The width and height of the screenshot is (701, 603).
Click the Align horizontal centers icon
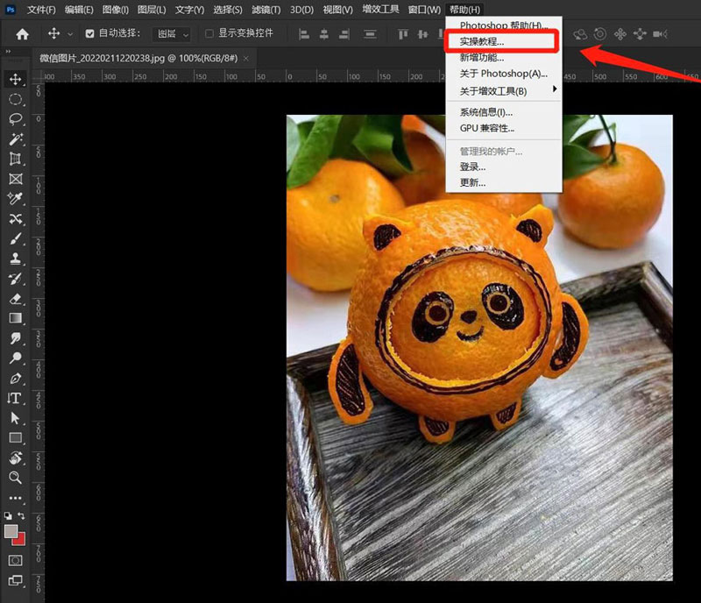pyautogui.click(x=324, y=34)
